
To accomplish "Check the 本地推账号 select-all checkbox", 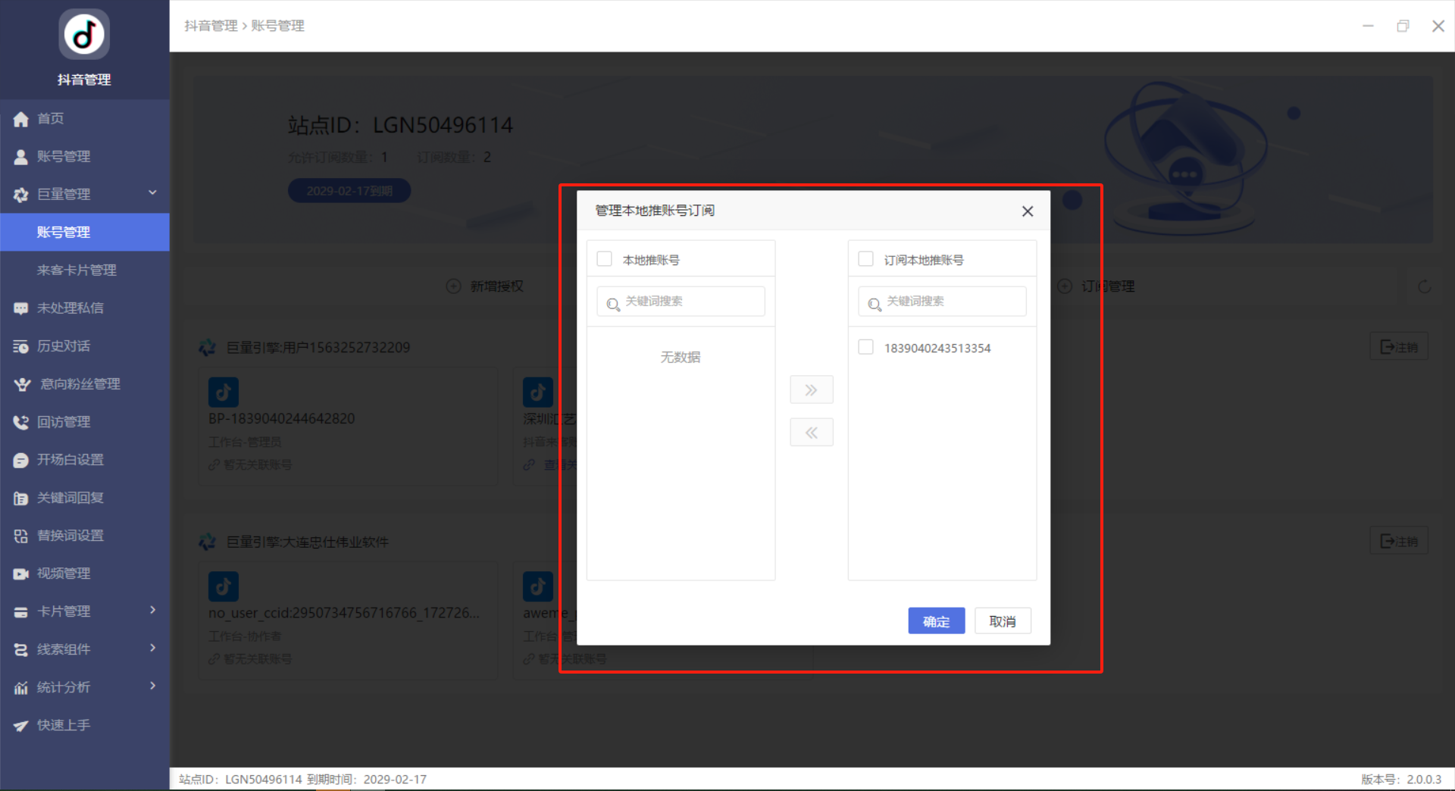I will [x=605, y=259].
